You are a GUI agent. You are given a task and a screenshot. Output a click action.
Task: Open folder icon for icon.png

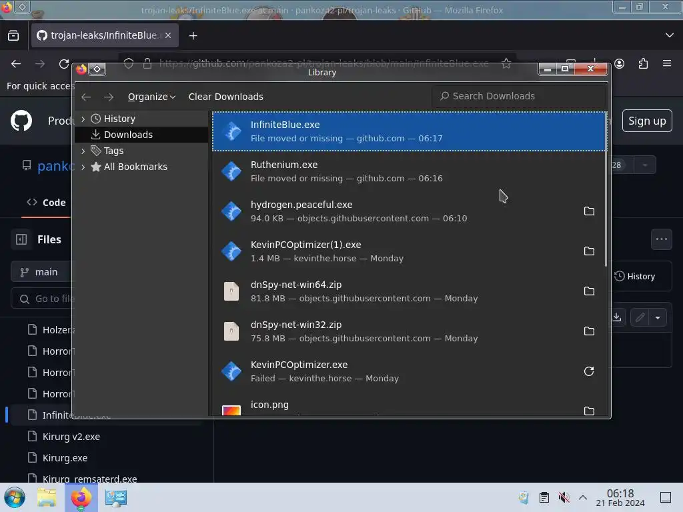click(589, 411)
